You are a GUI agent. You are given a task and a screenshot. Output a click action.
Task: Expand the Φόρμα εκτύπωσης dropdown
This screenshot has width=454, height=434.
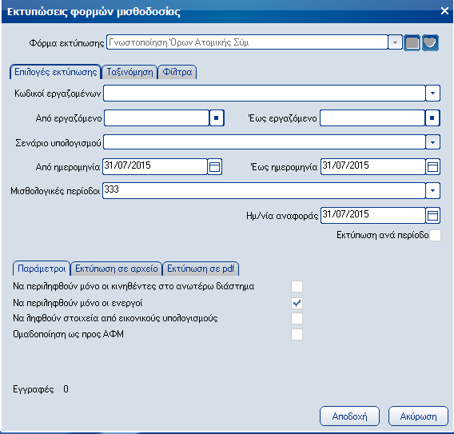(x=395, y=43)
